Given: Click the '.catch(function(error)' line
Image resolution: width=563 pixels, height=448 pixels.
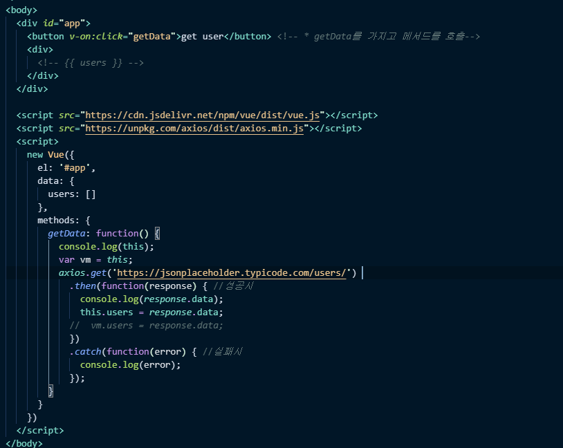Looking at the screenshot, I should pyautogui.click(x=133, y=351).
